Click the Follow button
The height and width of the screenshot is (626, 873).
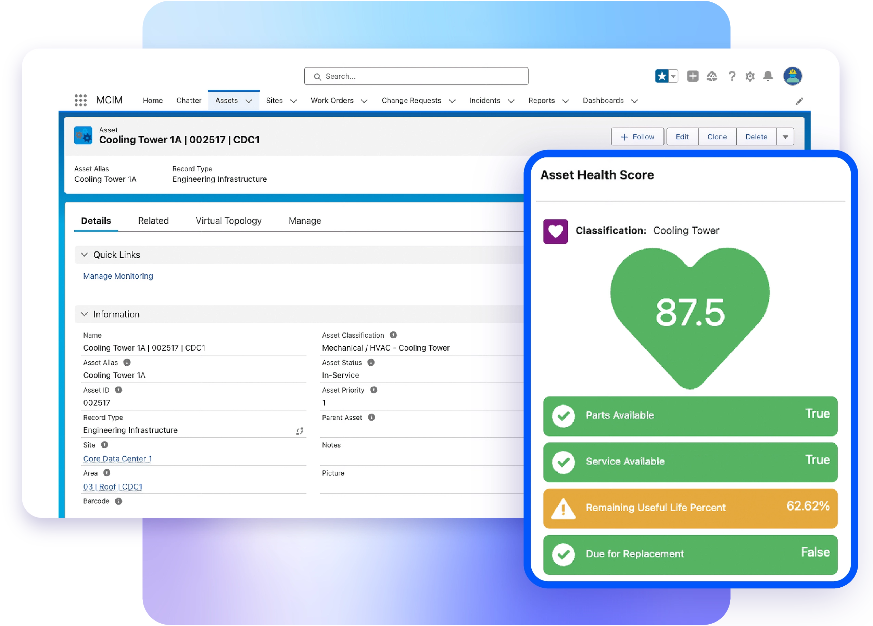637,137
